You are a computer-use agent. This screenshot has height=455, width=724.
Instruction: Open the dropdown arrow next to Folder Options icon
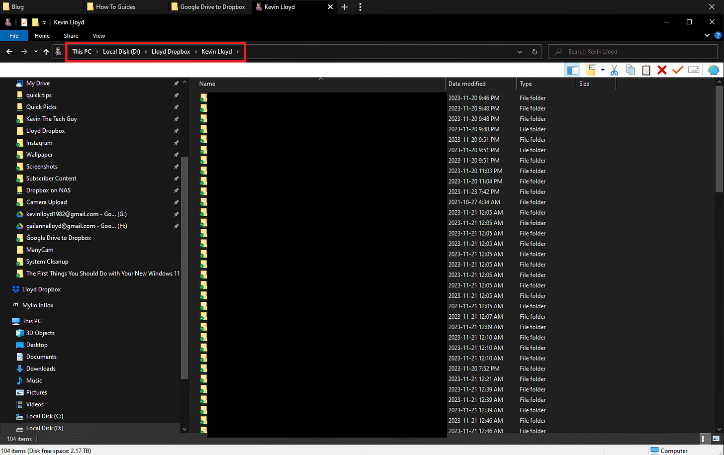[x=602, y=70]
